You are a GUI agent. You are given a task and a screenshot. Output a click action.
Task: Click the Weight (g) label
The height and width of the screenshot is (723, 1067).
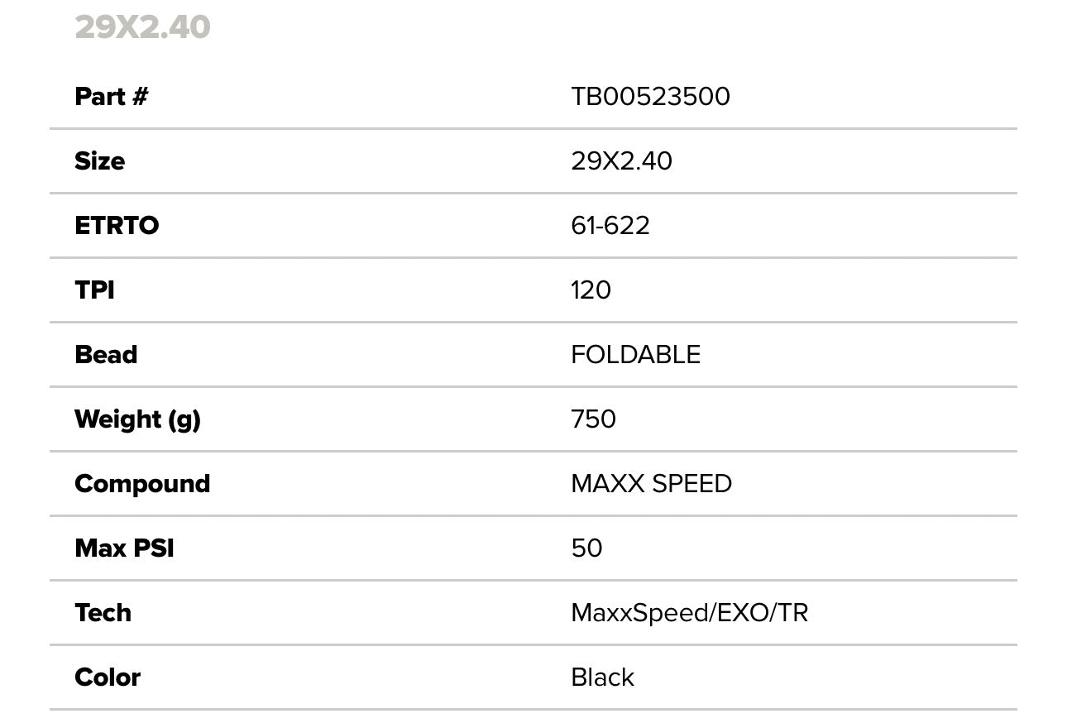point(137,419)
